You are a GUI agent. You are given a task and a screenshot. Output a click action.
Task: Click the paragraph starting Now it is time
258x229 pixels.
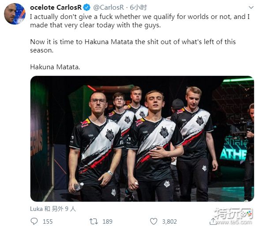click(133, 46)
